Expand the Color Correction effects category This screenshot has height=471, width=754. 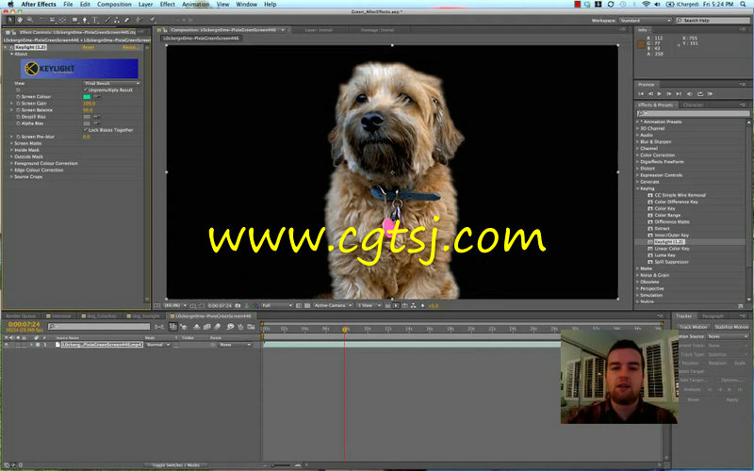pos(638,155)
